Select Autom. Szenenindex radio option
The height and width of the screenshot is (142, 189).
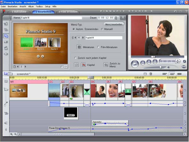point(74,29)
